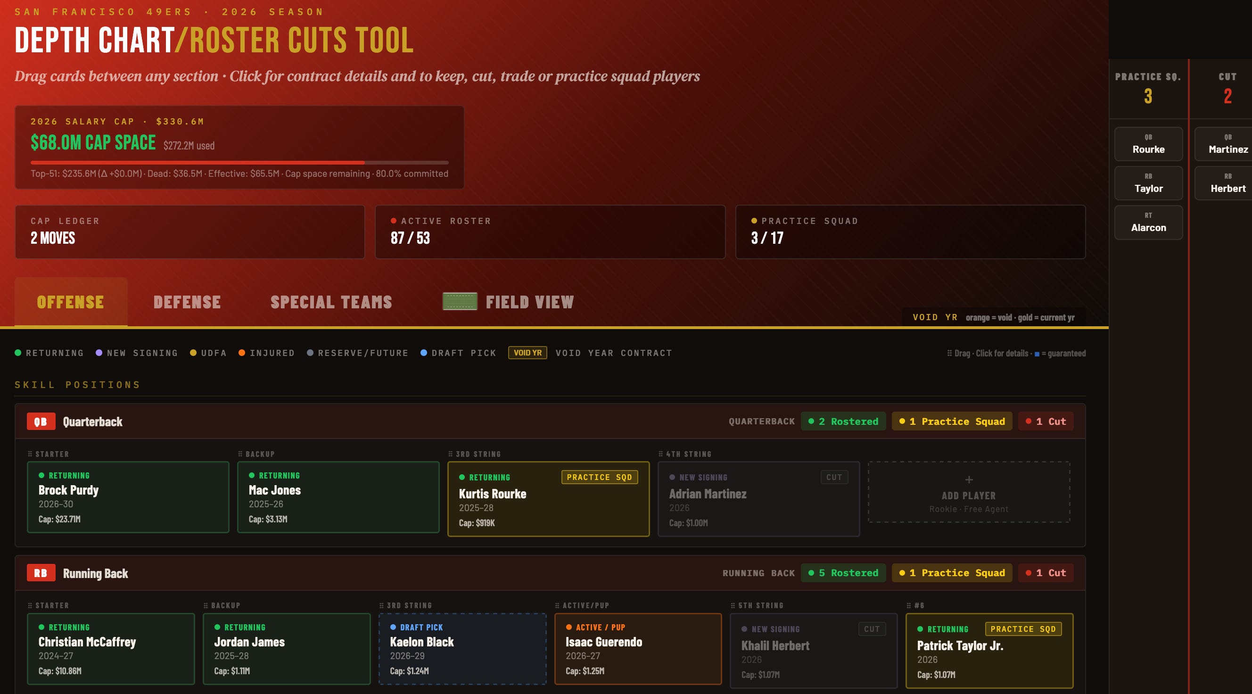The height and width of the screenshot is (694, 1252).
Task: Click the green Returning legend dot
Action: pos(18,353)
